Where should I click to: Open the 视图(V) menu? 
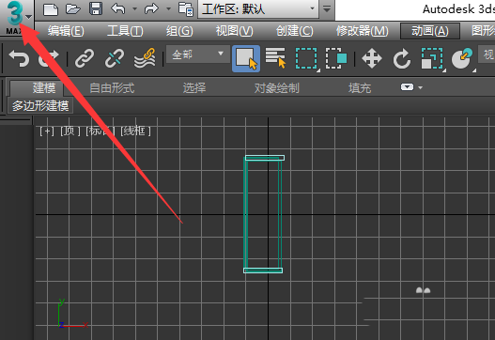[x=234, y=31]
